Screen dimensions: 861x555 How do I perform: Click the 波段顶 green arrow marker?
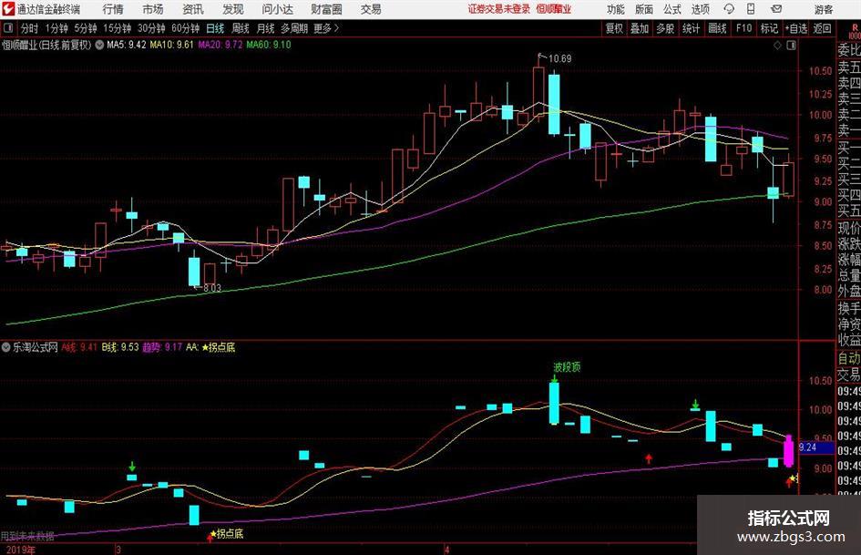[x=555, y=378]
